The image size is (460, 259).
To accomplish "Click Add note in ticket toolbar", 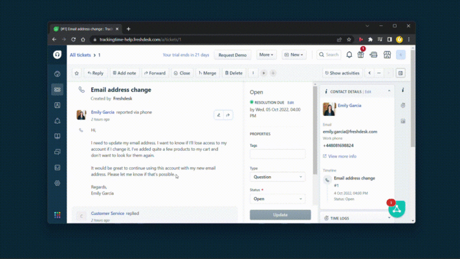I will point(124,73).
